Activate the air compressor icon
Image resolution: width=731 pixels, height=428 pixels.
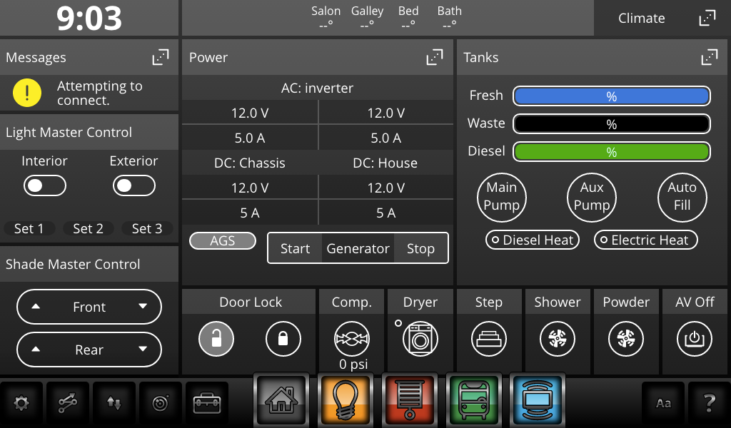351,339
